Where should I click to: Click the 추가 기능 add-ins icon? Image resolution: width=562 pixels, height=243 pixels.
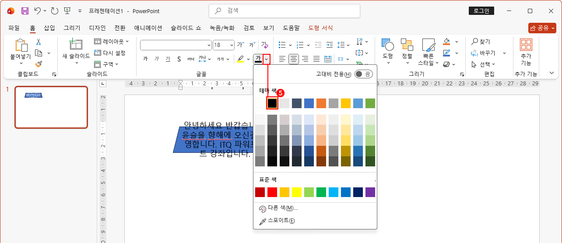coord(526,45)
